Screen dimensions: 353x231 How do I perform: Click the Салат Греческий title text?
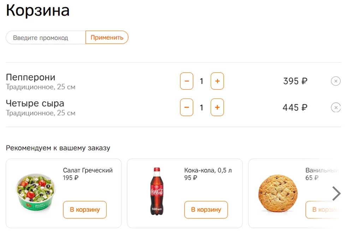[x=88, y=170]
